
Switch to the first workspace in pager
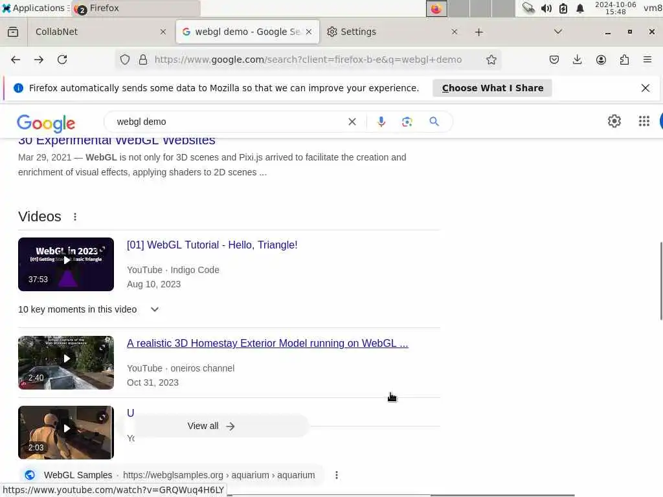coord(436,8)
